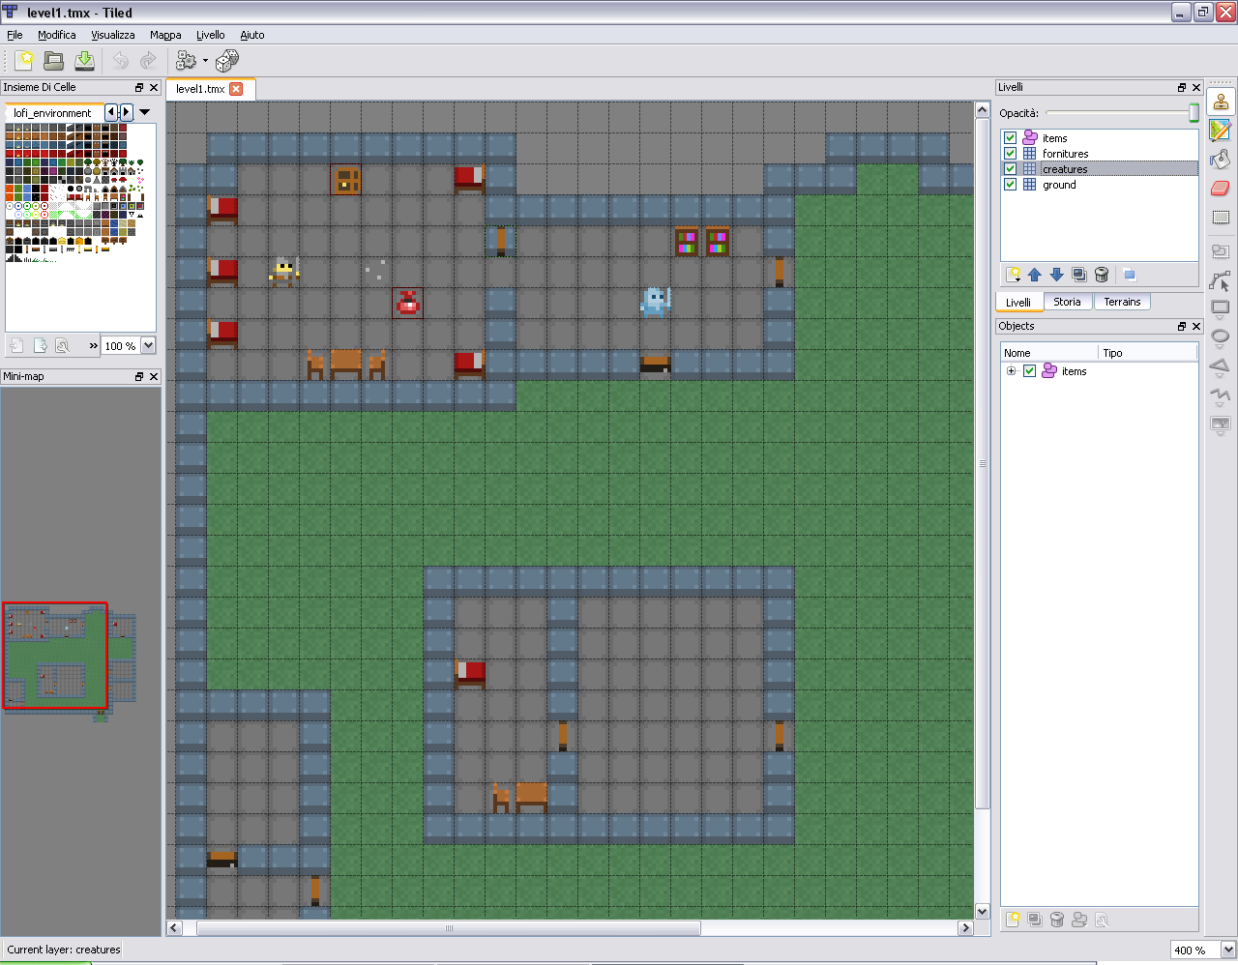1238x965 pixels.
Task: Move selected layer down with blue arrow
Action: (x=1057, y=275)
